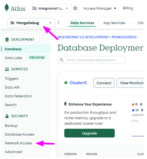Screen dimensions: 147x159
Task: Click the blue W writes indicator
Action: (x=133, y=110)
